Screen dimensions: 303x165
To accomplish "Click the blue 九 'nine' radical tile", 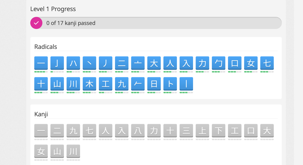I will [121, 84].
